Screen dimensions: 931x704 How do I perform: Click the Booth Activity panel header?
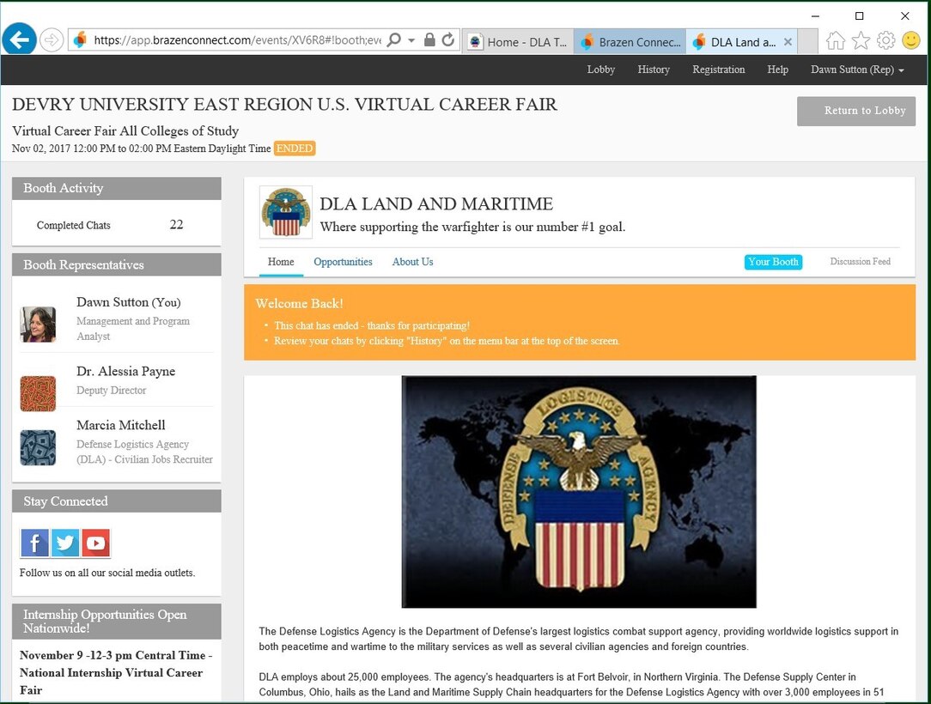(x=117, y=188)
